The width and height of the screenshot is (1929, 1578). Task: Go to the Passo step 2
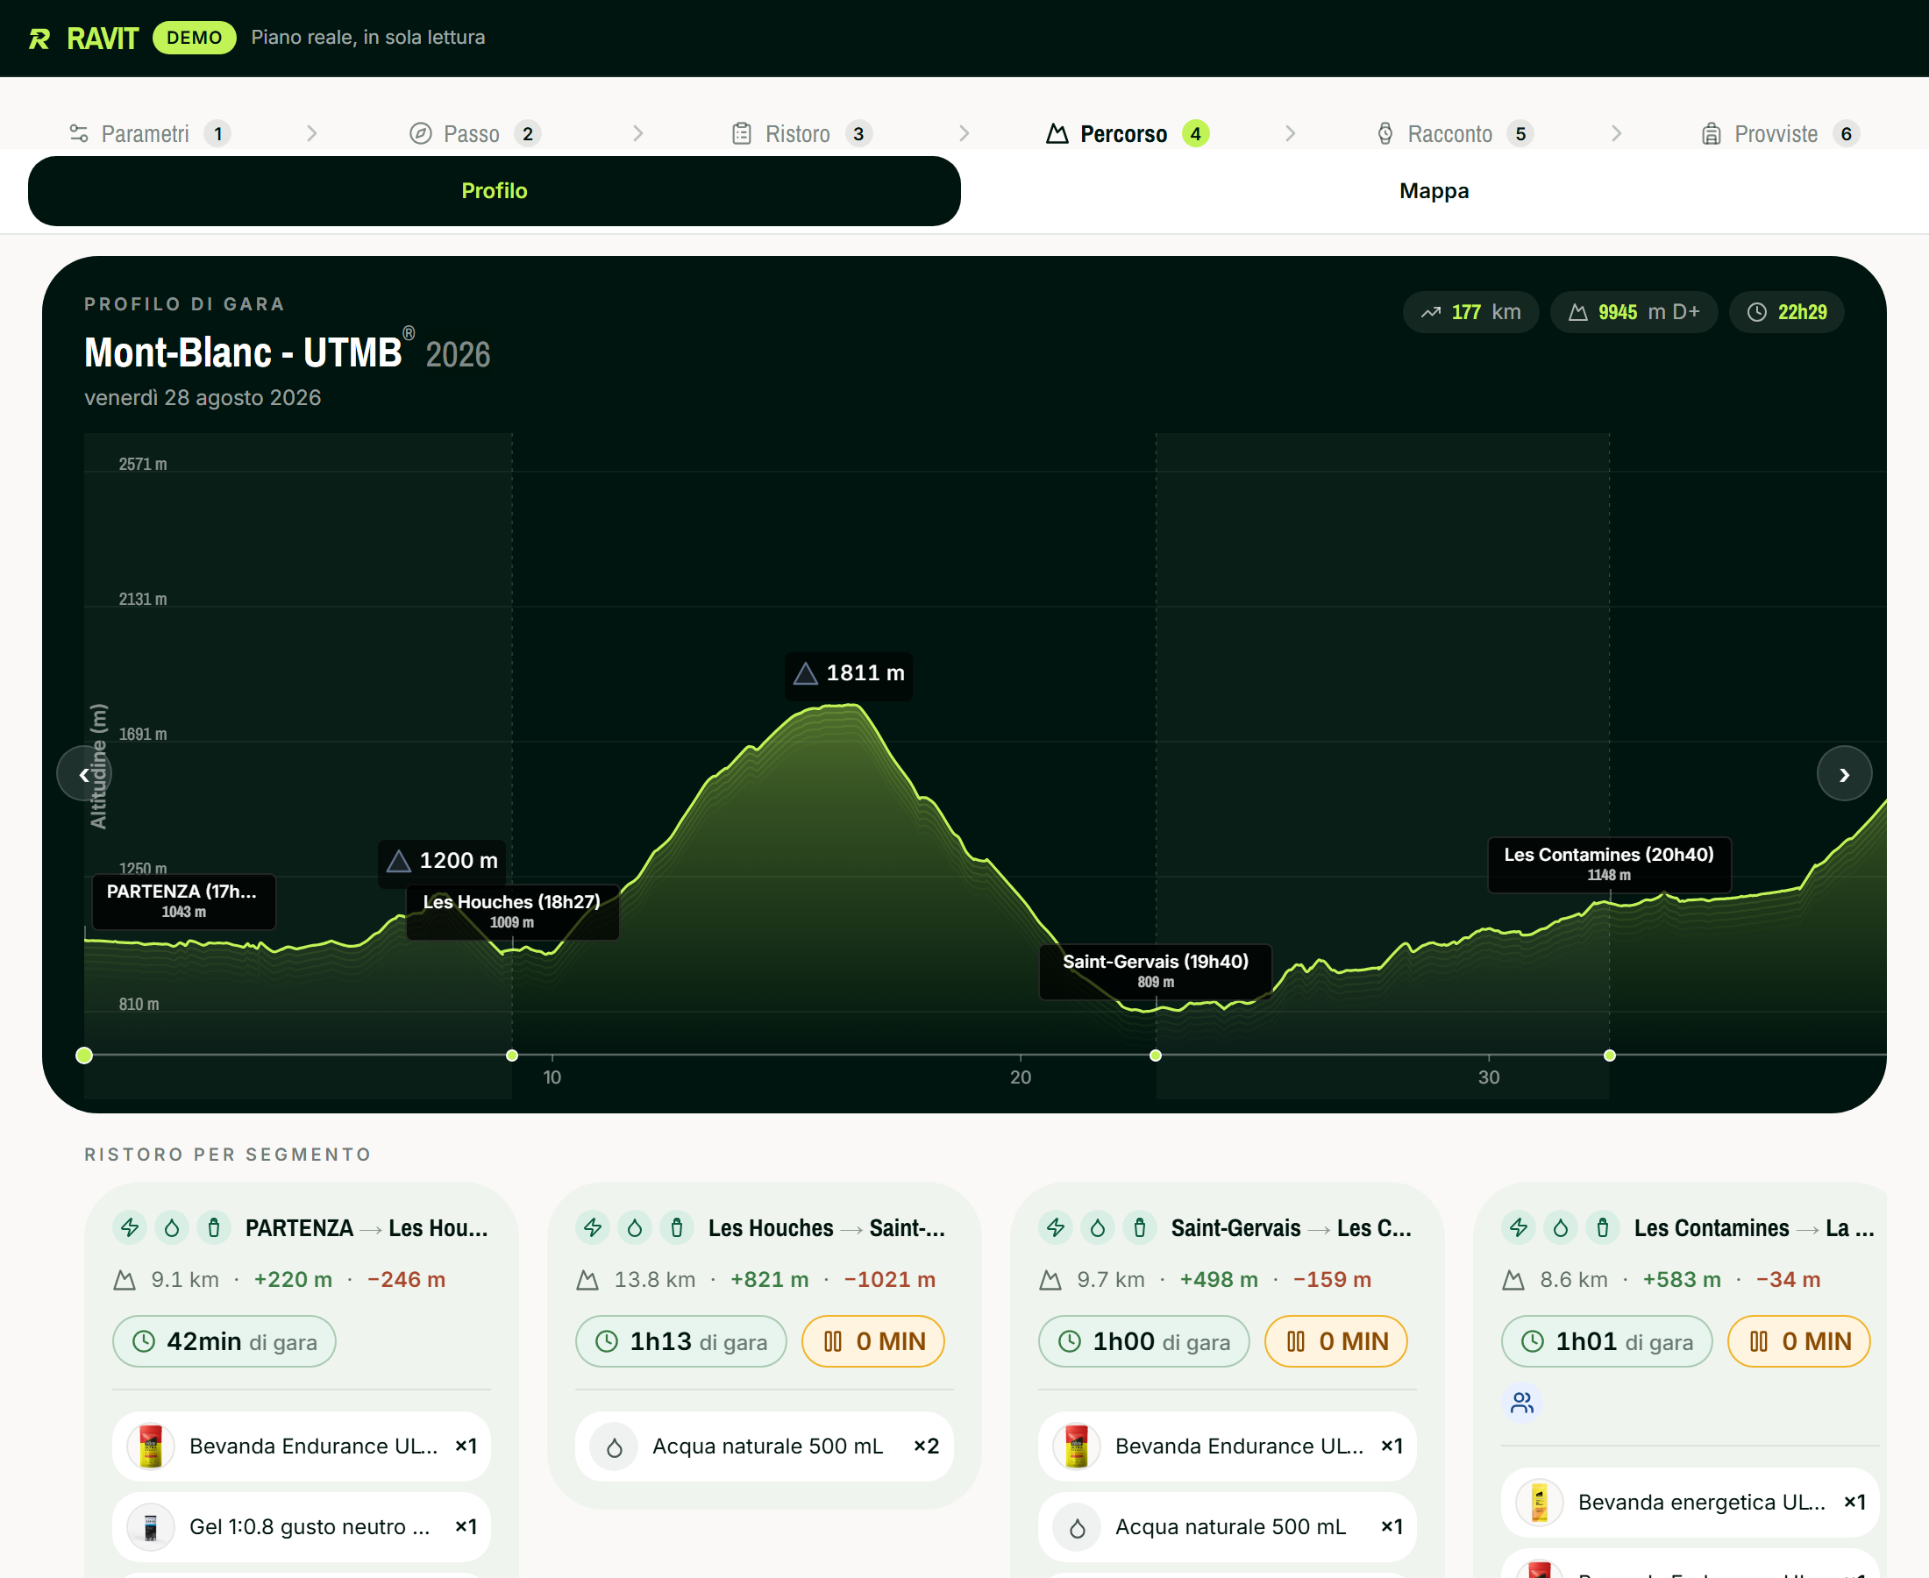click(x=474, y=133)
